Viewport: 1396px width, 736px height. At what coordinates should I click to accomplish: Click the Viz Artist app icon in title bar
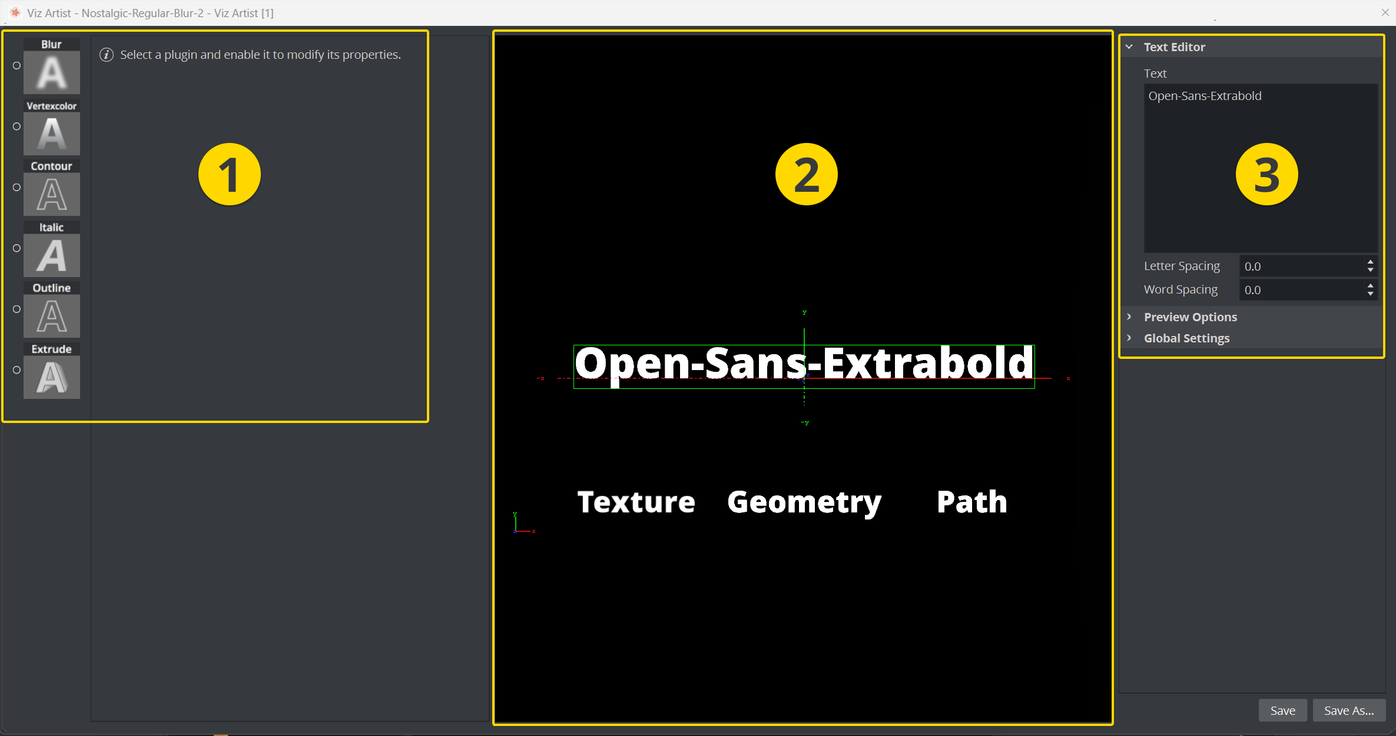15,12
